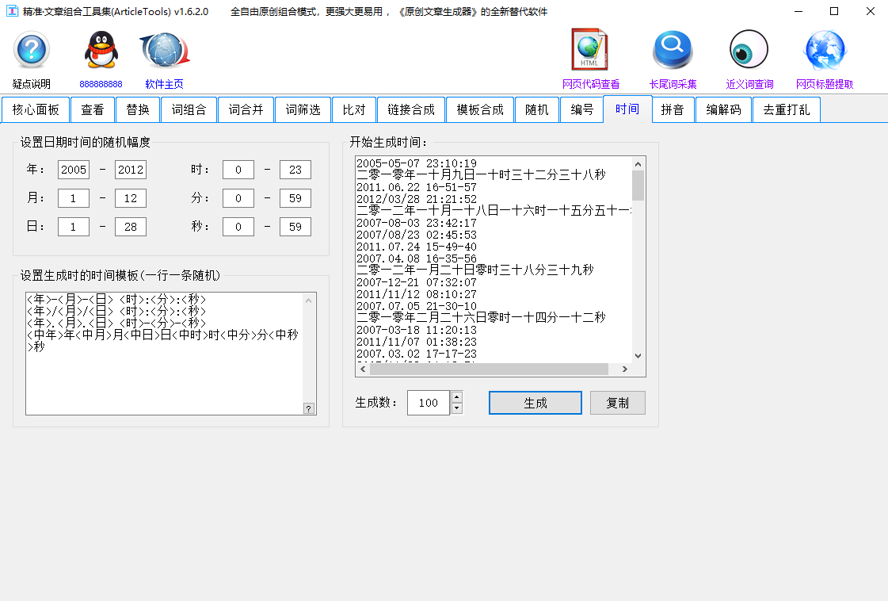Open the 网页标题提取 extractor icon

(825, 49)
